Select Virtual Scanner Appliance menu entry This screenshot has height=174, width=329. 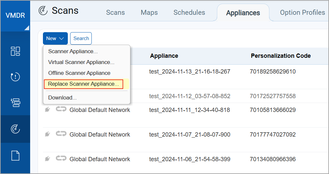coord(81,62)
